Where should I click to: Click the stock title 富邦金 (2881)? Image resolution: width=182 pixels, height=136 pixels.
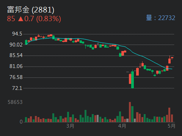click(31, 10)
